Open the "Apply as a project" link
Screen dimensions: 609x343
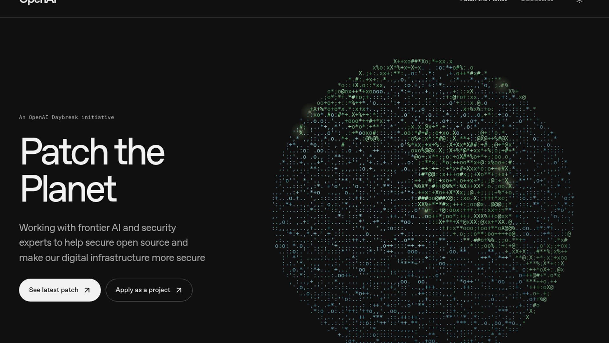click(x=149, y=290)
